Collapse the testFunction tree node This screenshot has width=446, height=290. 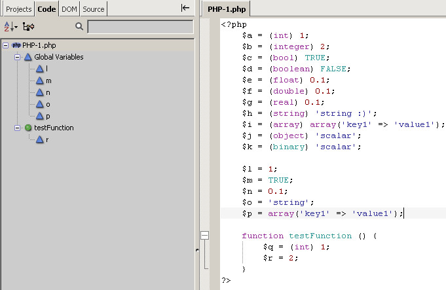tap(17, 128)
